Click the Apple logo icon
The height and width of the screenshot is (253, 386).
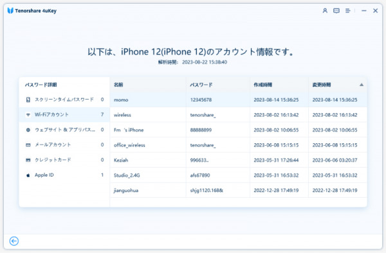coord(28,175)
